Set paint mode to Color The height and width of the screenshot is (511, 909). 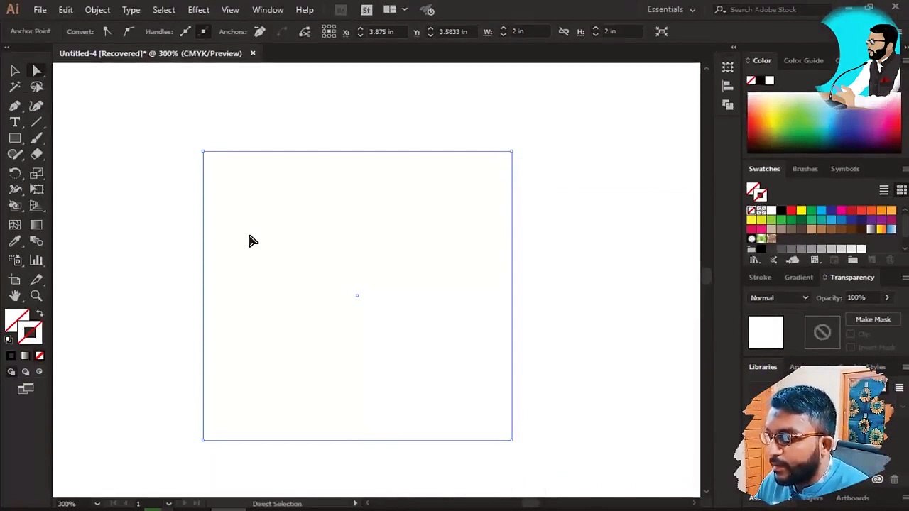pyautogui.click(x=11, y=356)
